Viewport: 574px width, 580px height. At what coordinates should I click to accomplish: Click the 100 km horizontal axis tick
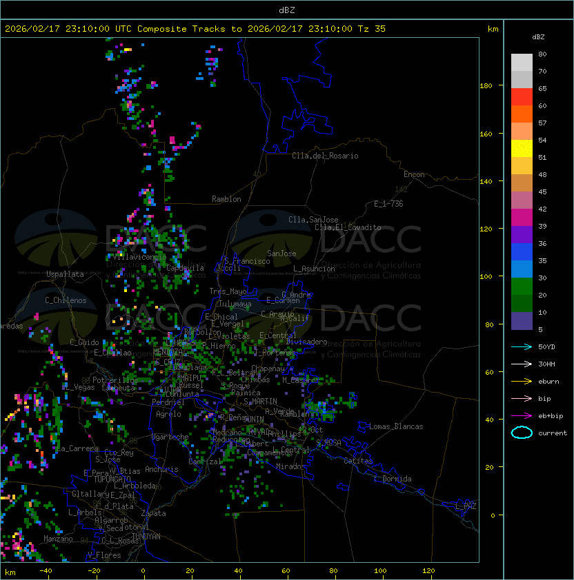[x=381, y=571]
